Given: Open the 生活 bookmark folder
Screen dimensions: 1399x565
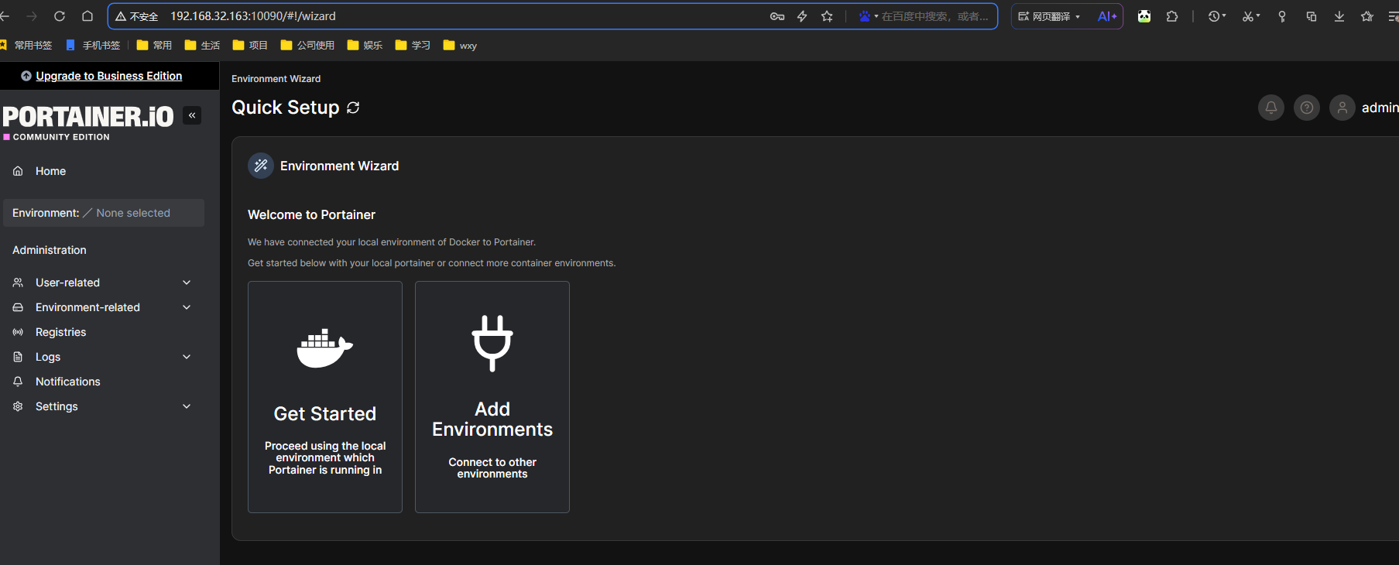Looking at the screenshot, I should pyautogui.click(x=202, y=46).
